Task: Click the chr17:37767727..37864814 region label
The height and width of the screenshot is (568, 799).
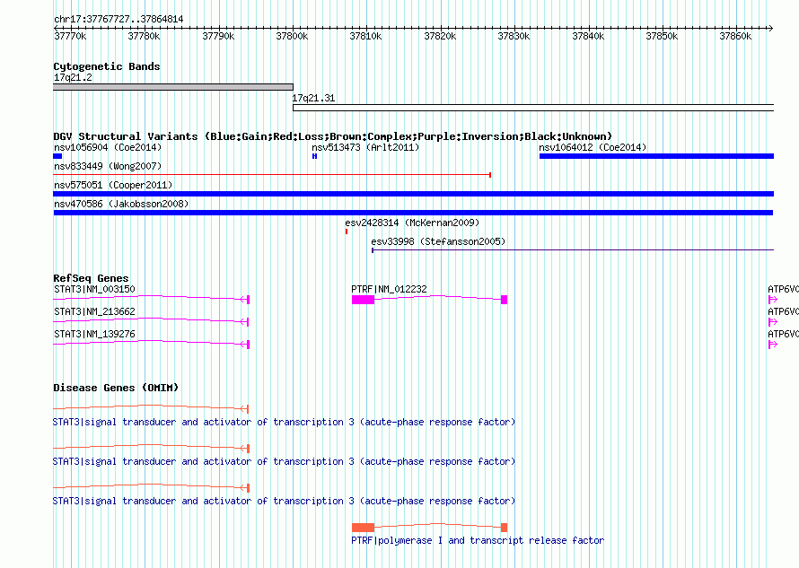Action: point(119,19)
